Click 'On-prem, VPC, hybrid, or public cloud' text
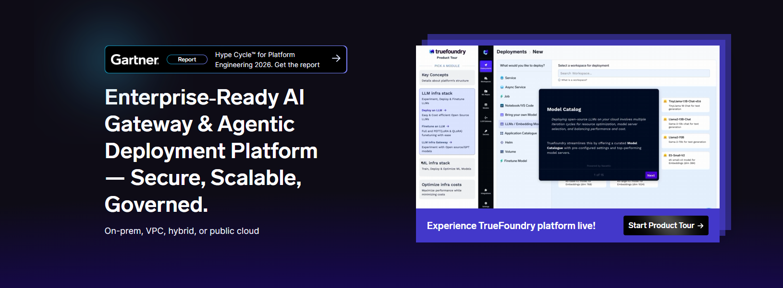 (182, 231)
